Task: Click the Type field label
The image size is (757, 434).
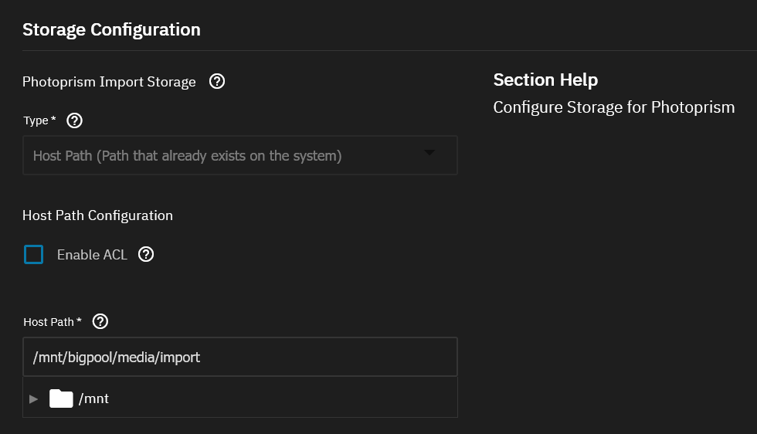Action: coord(39,120)
